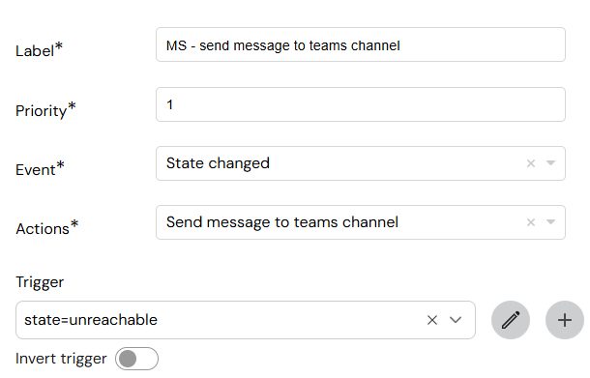The height and width of the screenshot is (378, 590).
Task: Click the pencil icon to edit trigger
Action: coord(511,320)
